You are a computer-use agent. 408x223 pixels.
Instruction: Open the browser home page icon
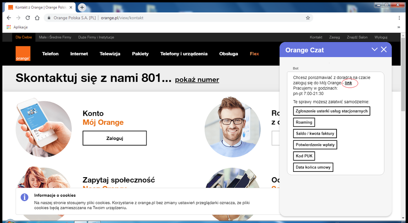point(37,18)
